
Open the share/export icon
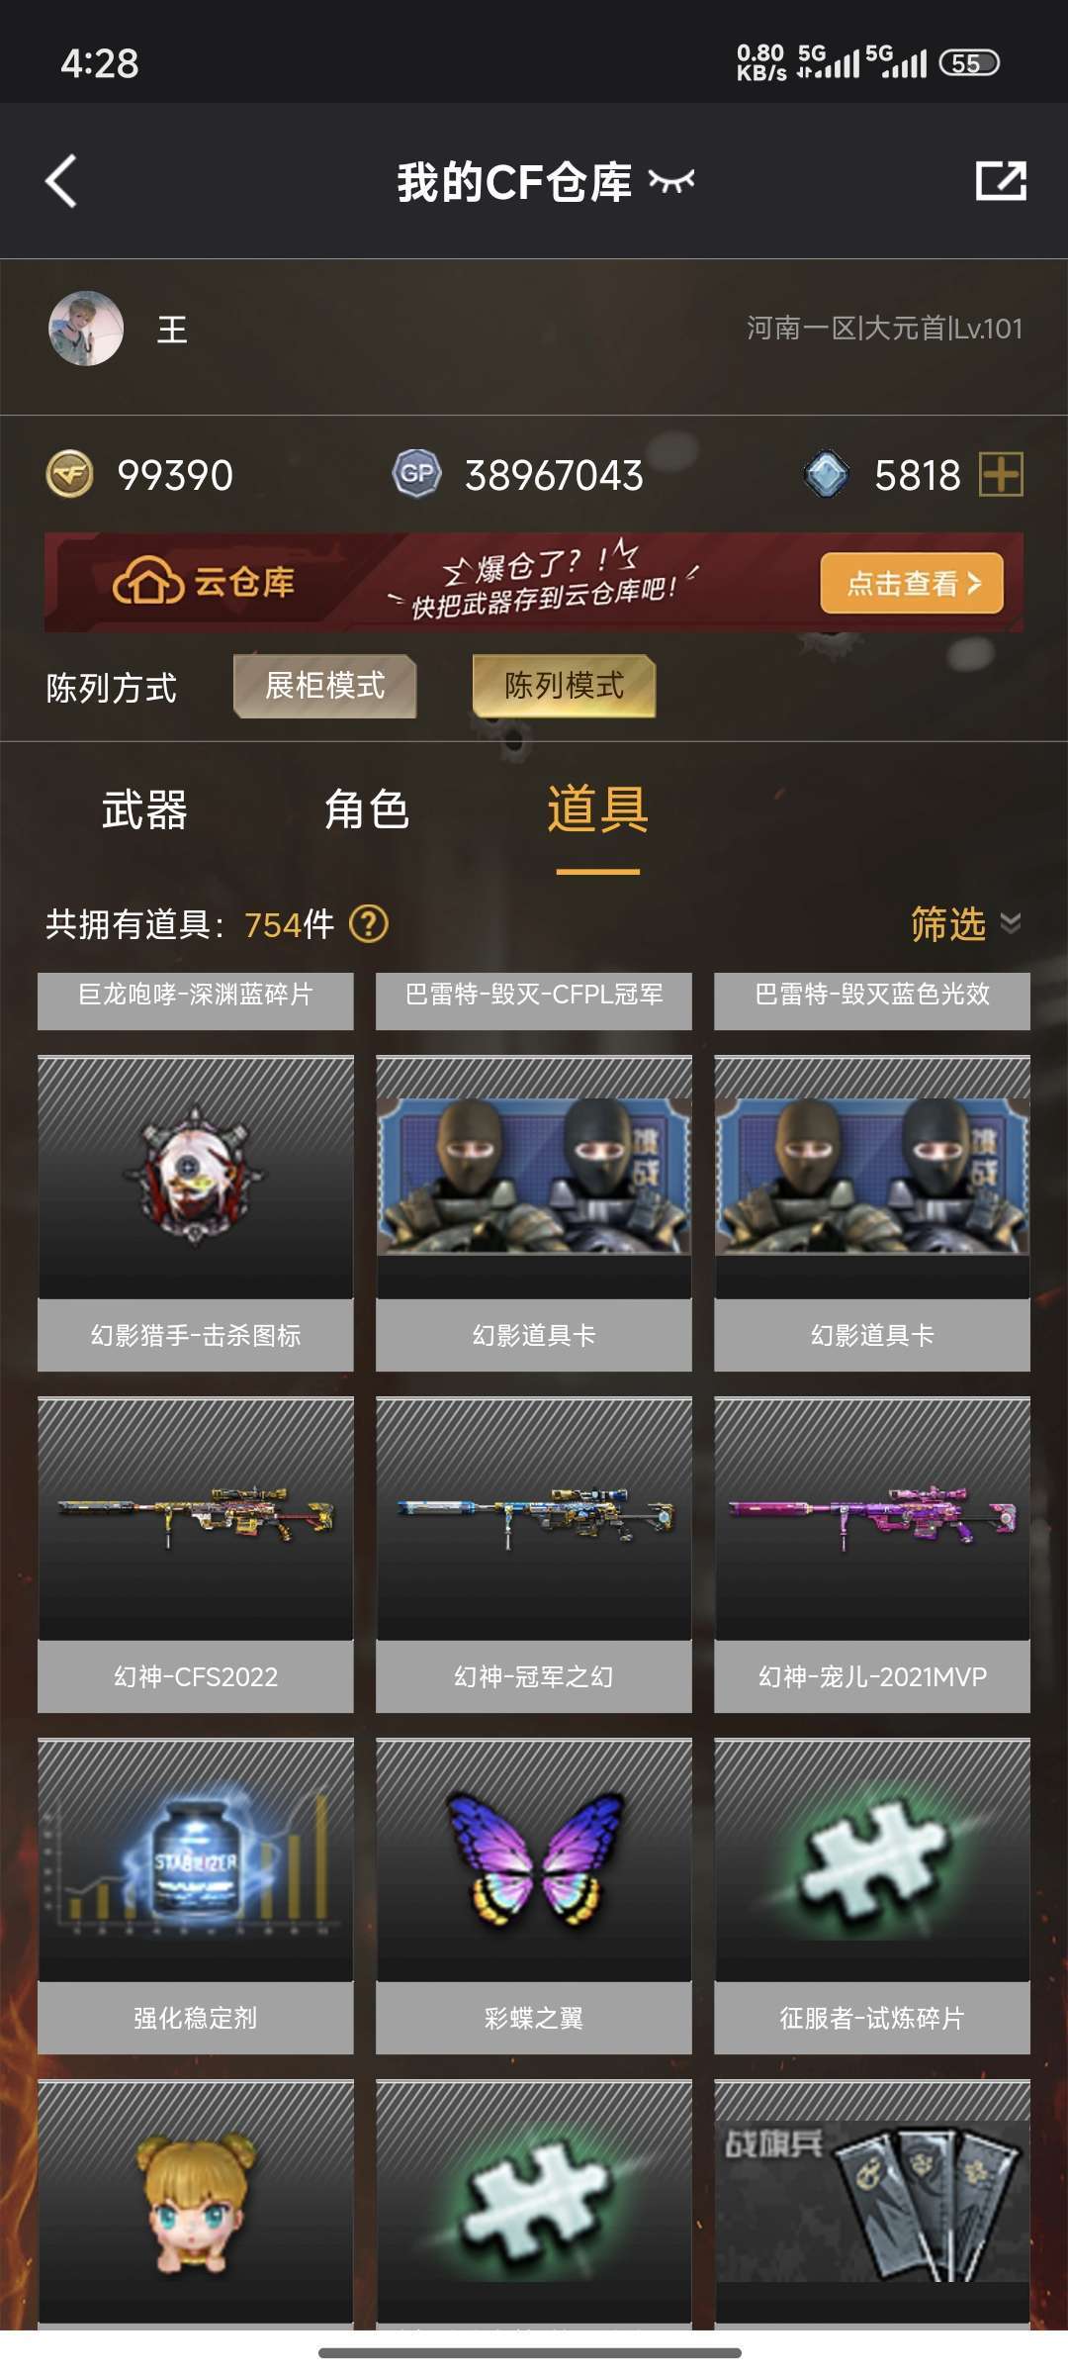point(1001,181)
